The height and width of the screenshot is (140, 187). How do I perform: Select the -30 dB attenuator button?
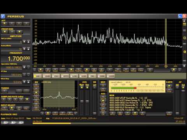point(26,23)
